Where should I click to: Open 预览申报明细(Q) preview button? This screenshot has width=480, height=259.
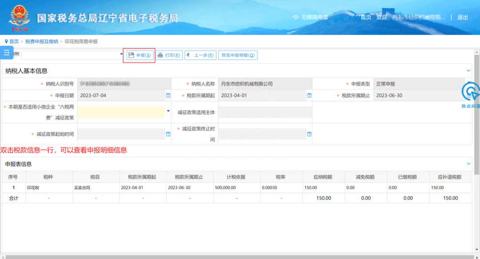[238, 55]
